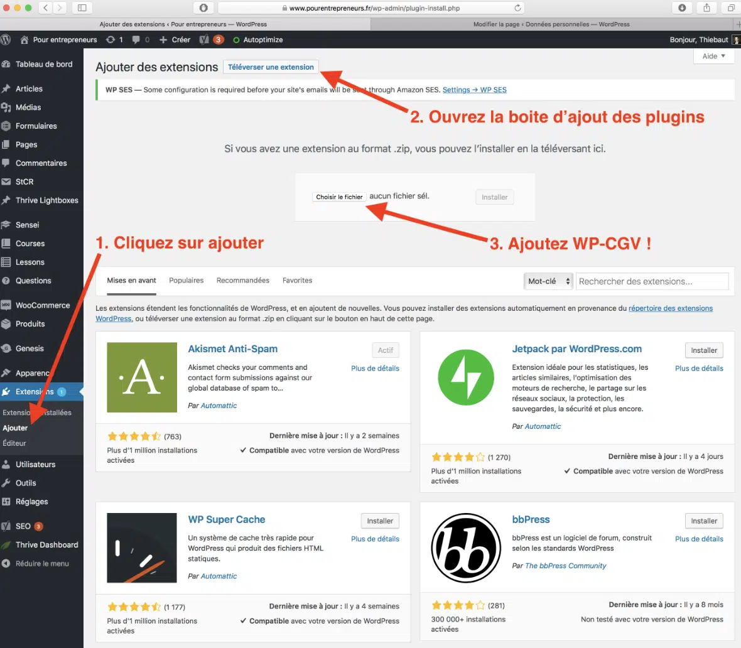Image resolution: width=741 pixels, height=648 pixels.
Task: Open the WordPress logo menu
Action: [6, 40]
